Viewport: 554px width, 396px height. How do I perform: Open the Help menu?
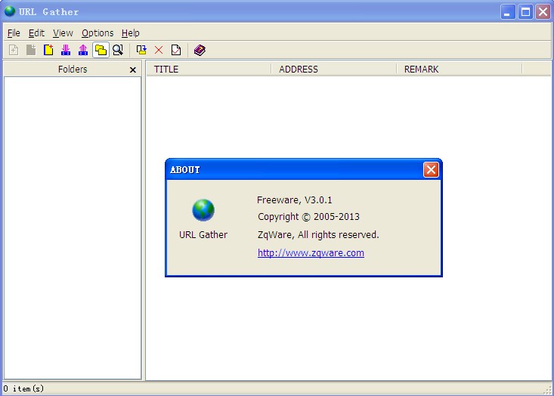[131, 33]
